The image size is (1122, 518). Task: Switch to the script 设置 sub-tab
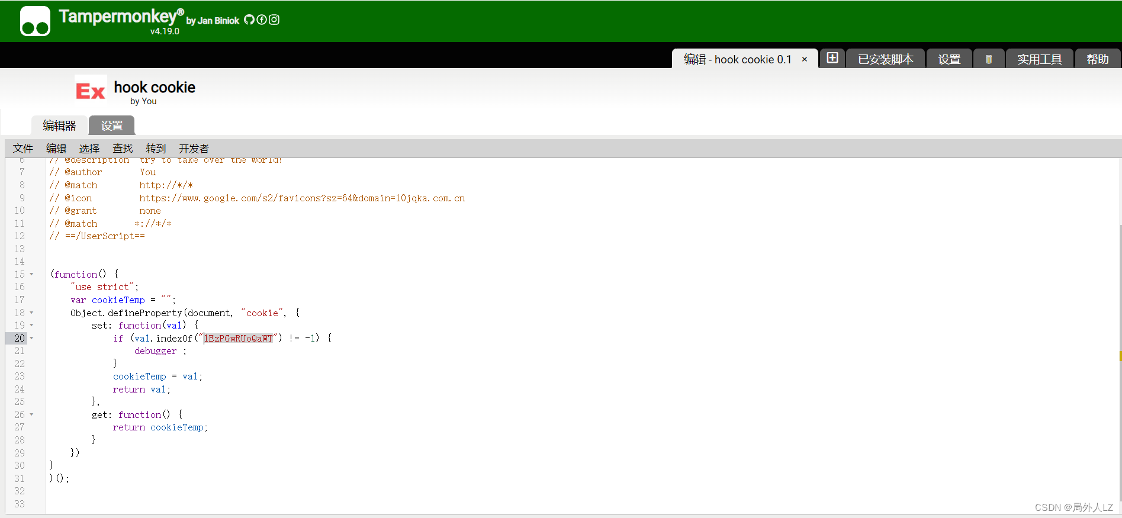click(112, 126)
